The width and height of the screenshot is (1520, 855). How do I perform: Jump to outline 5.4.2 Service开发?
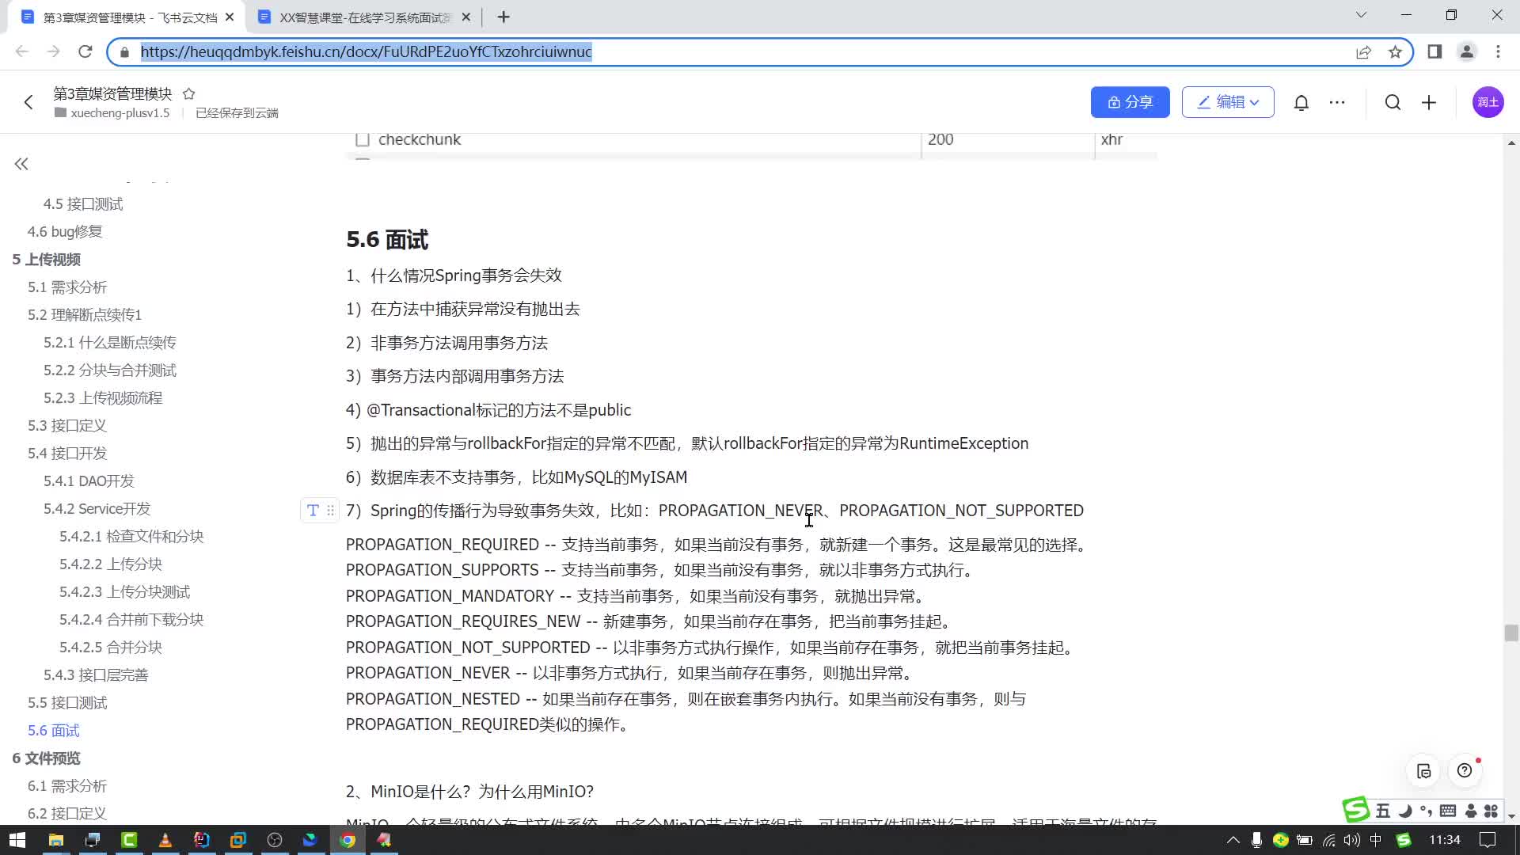pyautogui.click(x=97, y=509)
